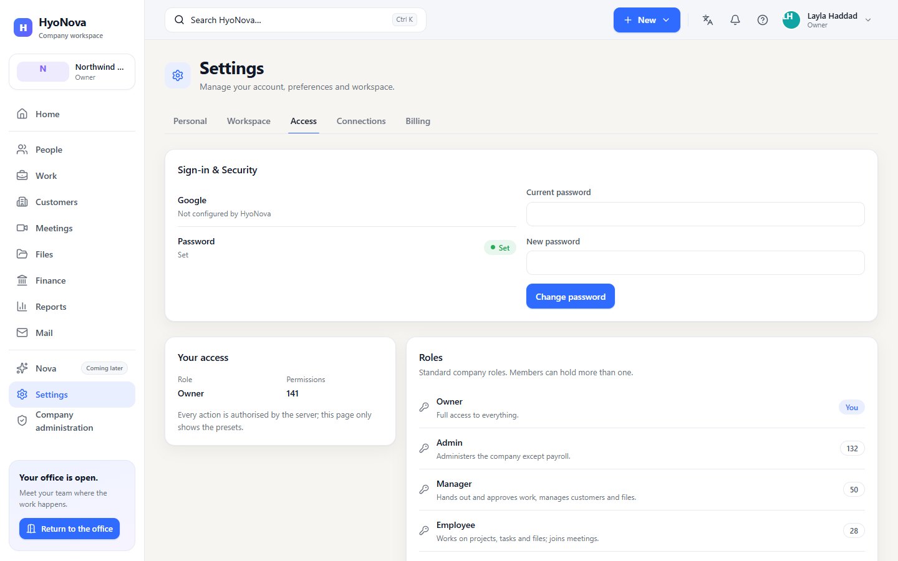
Task: Click the Coming later badge
Action: [105, 368]
